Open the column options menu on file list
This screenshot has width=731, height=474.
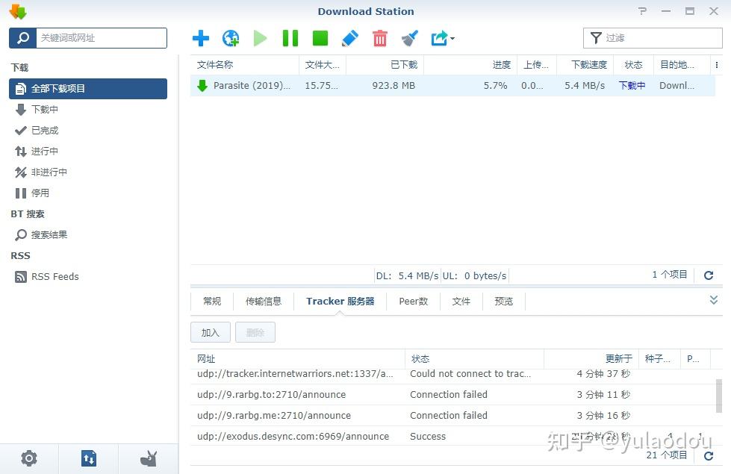pyautogui.click(x=718, y=65)
